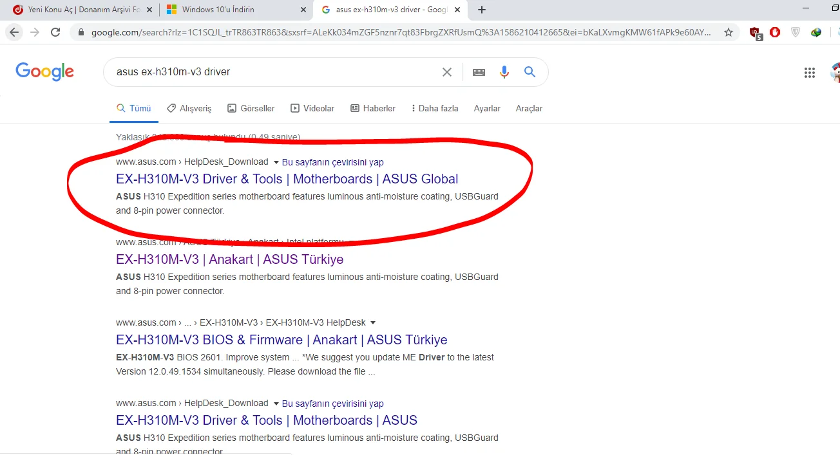Show Görseller image results

251,108
